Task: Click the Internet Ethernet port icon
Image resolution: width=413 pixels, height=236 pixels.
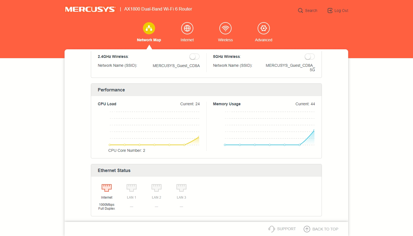Action: pos(107,188)
